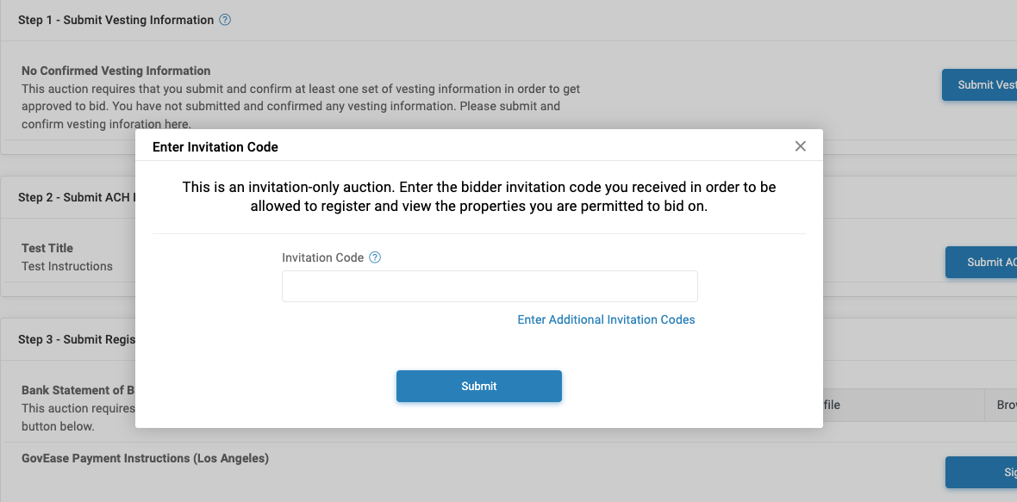Click the Invitation Code help icon
The width and height of the screenshot is (1017, 502).
click(375, 257)
